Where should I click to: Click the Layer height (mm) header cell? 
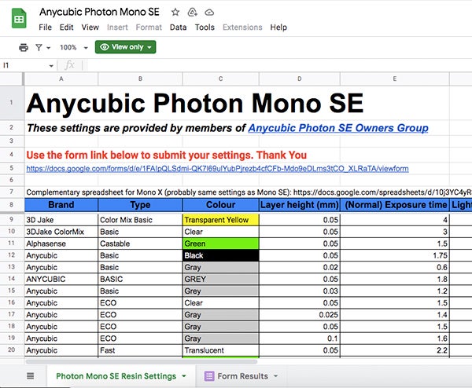[300, 205]
